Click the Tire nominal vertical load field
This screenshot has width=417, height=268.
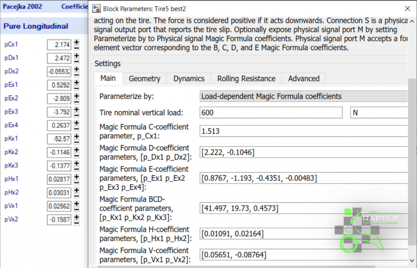[x=271, y=113]
